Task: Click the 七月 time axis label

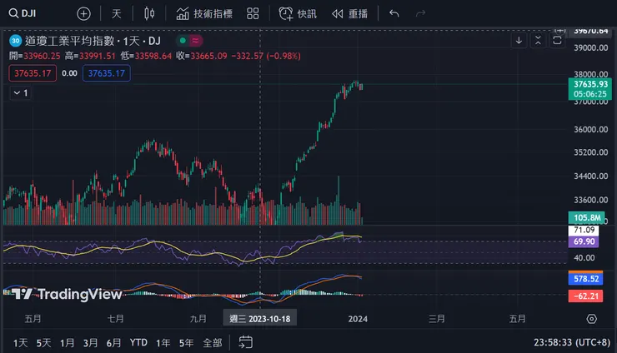Action: (x=115, y=319)
